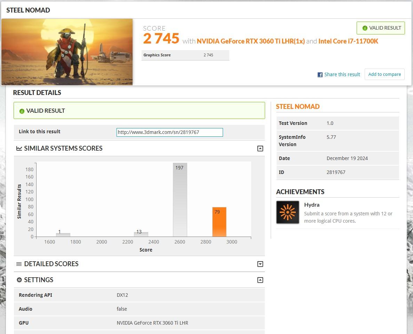Click the VALID RESULT badge button
The height and width of the screenshot is (334, 413).
click(381, 28)
